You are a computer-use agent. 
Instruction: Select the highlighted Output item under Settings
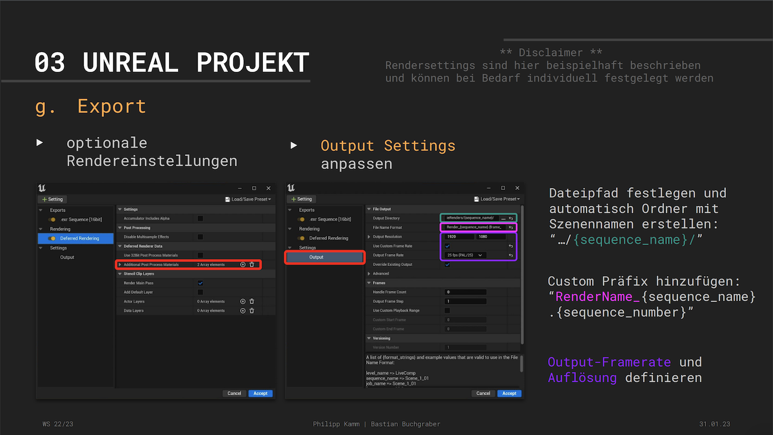coord(324,257)
